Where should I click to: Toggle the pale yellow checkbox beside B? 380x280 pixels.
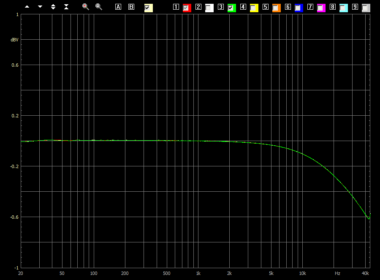(147, 8)
